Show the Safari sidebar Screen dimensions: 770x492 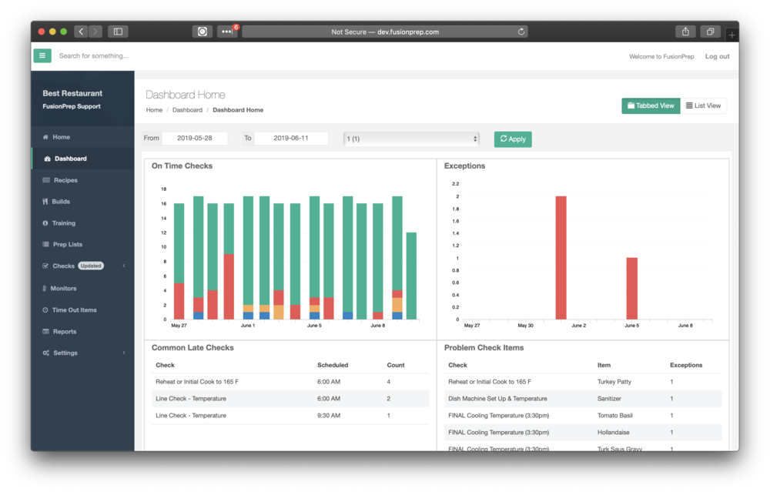tap(118, 32)
